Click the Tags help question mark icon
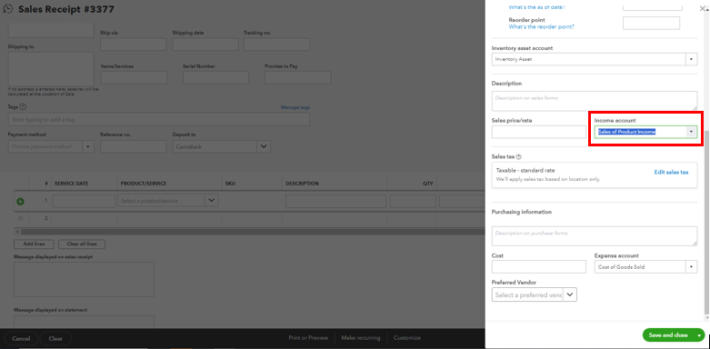 pos(23,107)
